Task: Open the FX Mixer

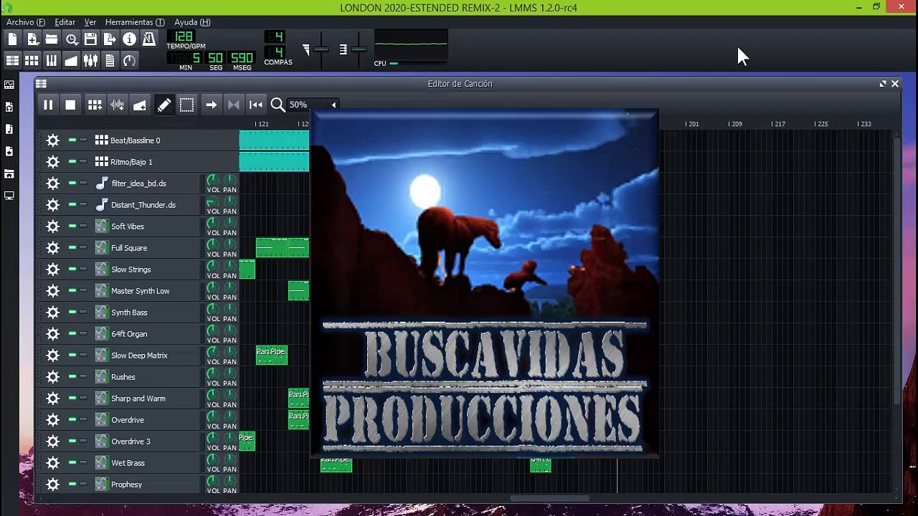Action: coord(90,61)
